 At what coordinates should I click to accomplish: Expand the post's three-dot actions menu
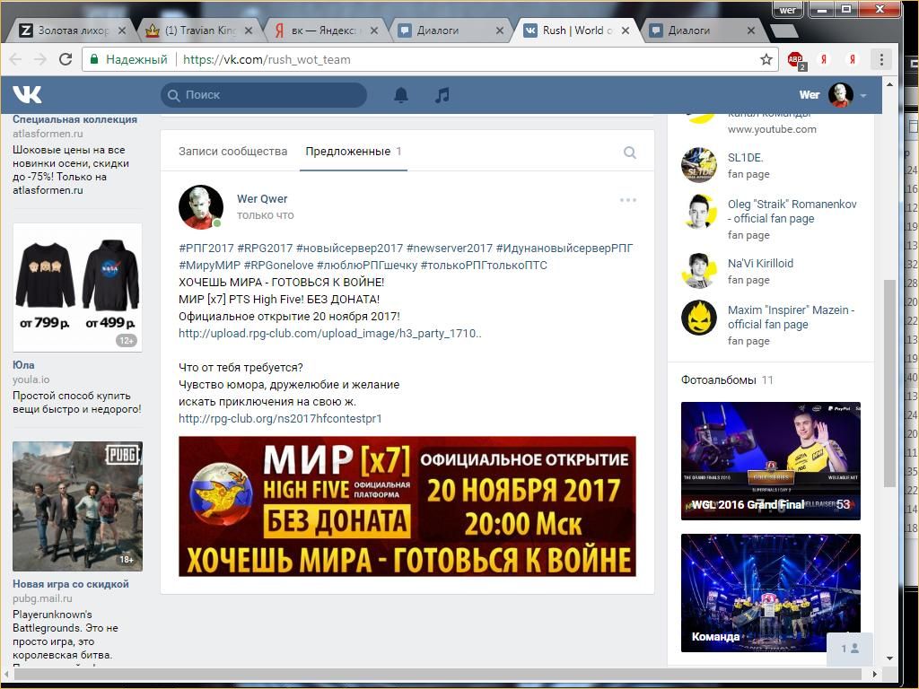tap(627, 200)
